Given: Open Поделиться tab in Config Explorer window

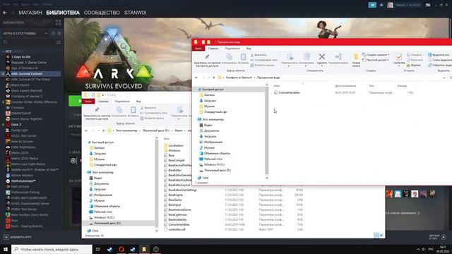Looking at the screenshot, I should pos(122,102).
